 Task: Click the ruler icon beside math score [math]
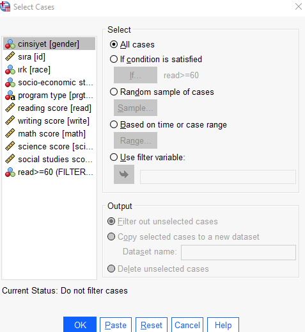(x=10, y=133)
